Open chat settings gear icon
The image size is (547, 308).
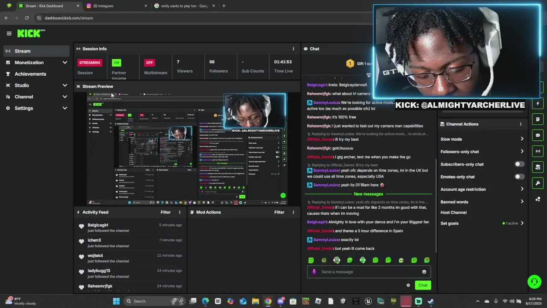pyautogui.click(x=408, y=285)
